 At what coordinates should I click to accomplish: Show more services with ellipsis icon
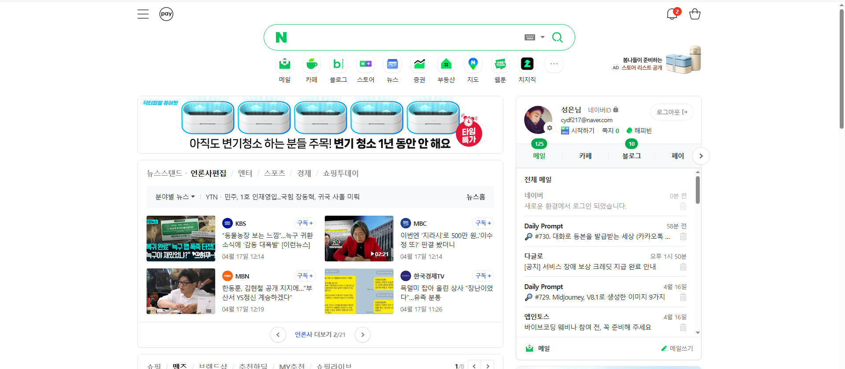(554, 64)
